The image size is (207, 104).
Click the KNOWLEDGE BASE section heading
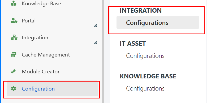pyautogui.click(x=148, y=76)
